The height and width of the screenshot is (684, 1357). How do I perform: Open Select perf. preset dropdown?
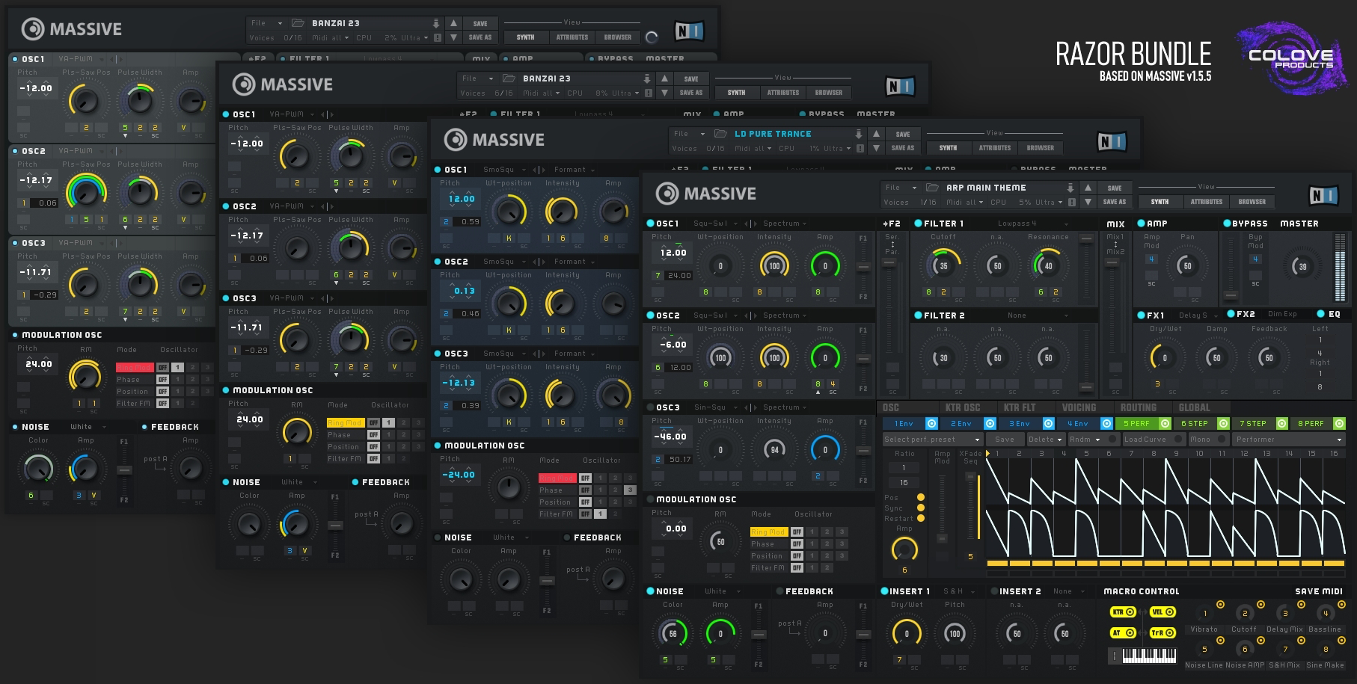(x=932, y=440)
